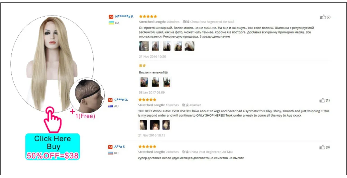
Task: Click the Russia flag icon
Action: pos(110,153)
